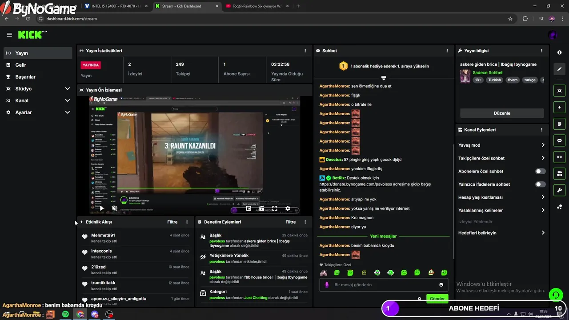
Task: Unmute the stream preview audio
Action: [115, 208]
